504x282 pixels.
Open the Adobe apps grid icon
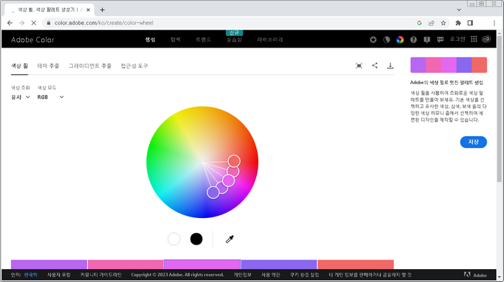pos(474,39)
